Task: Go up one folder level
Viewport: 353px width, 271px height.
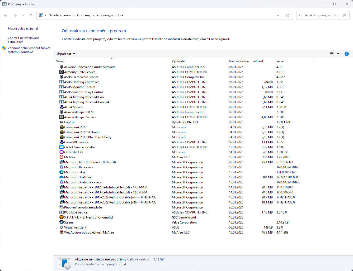Action: pos(31,15)
